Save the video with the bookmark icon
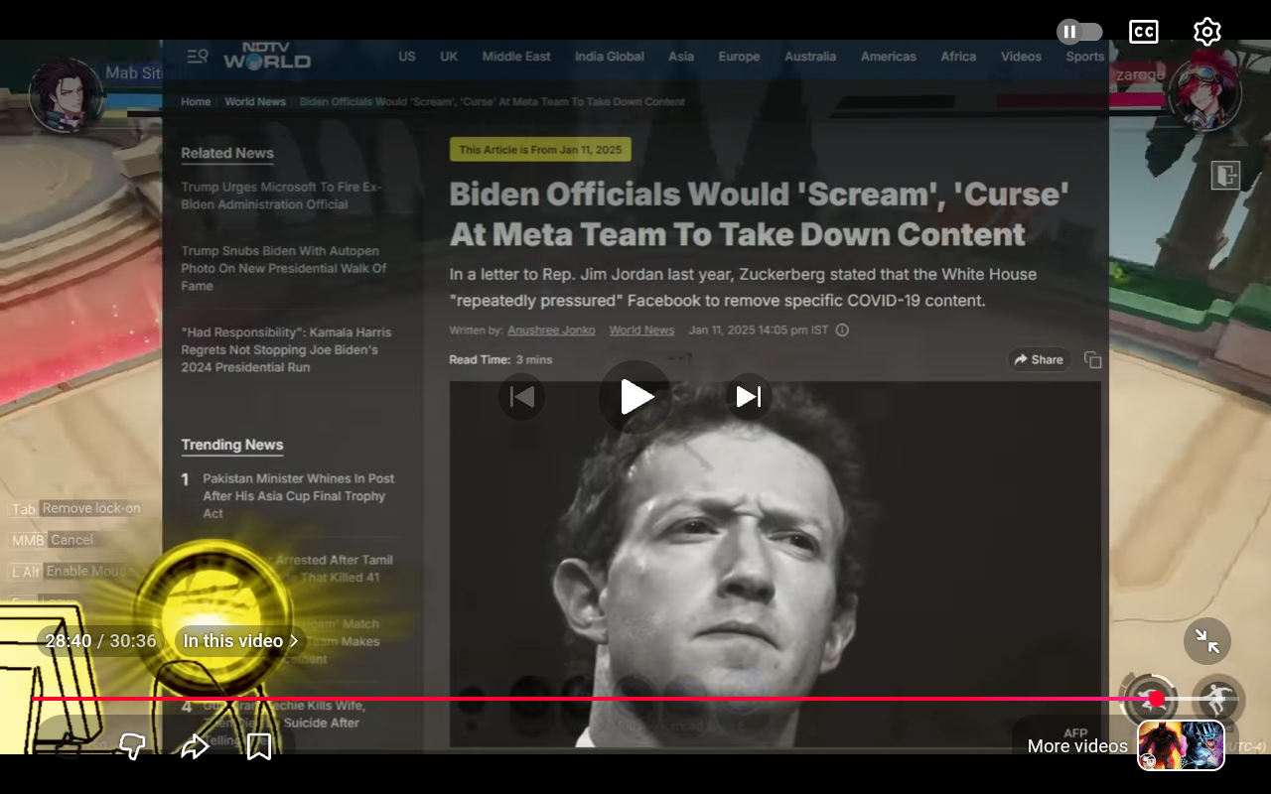The width and height of the screenshot is (1271, 794). (259, 746)
